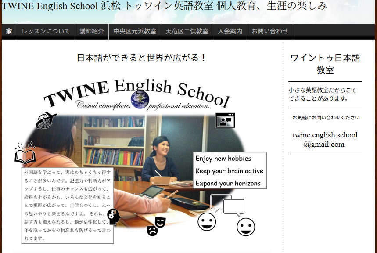Click the video call screen icon
Screen dimensions: 377x253
(225, 120)
